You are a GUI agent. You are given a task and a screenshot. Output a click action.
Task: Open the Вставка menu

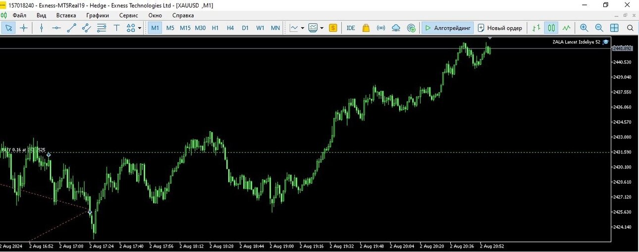66,15
